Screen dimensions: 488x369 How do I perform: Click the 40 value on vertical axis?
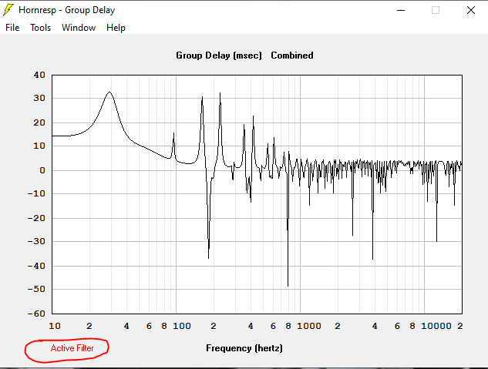point(39,75)
